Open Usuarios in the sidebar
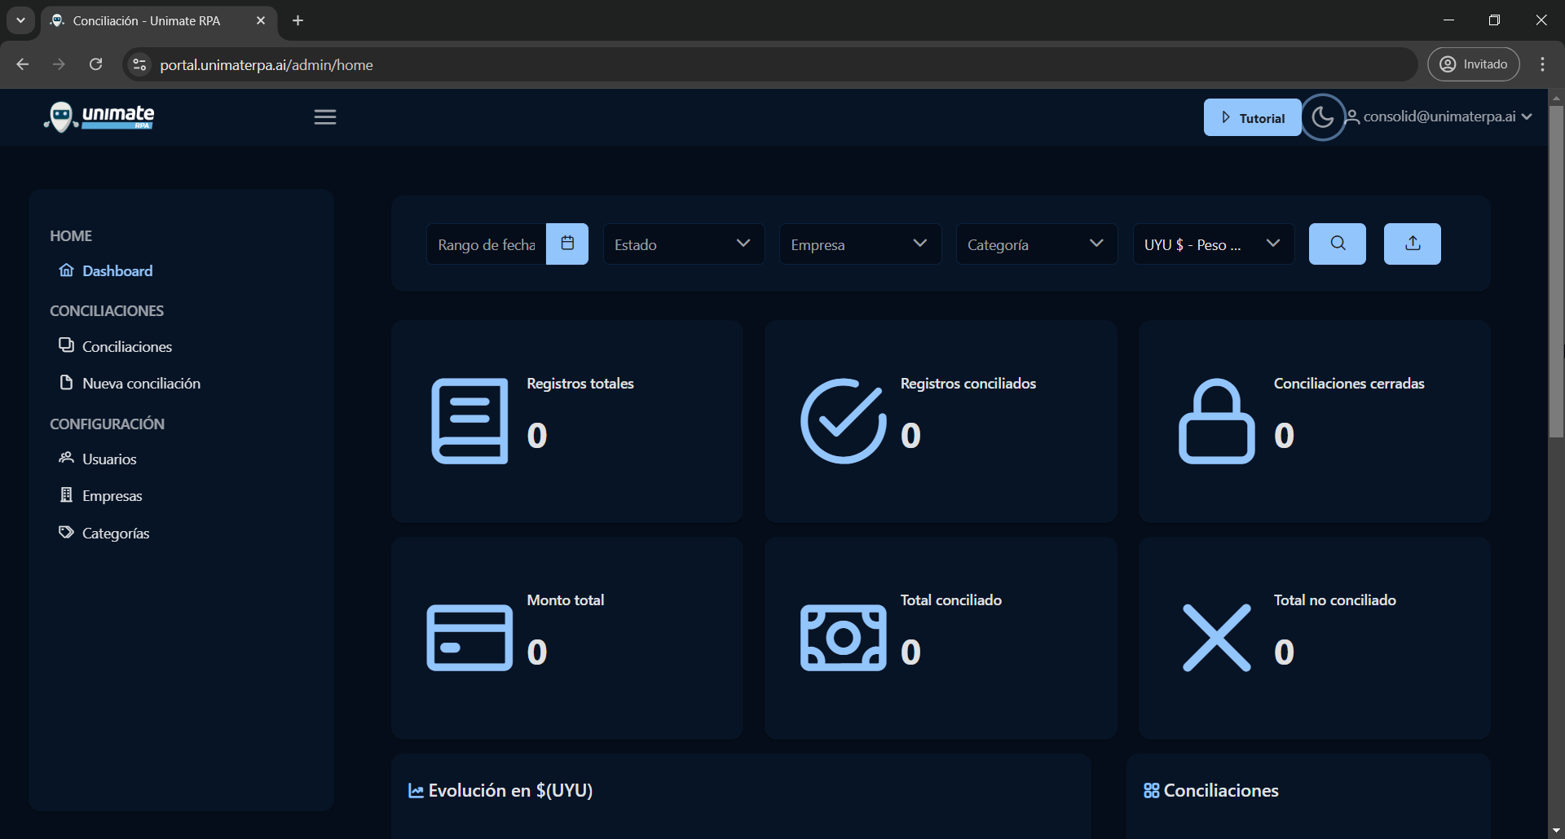This screenshot has width=1565, height=839. pyautogui.click(x=98, y=459)
